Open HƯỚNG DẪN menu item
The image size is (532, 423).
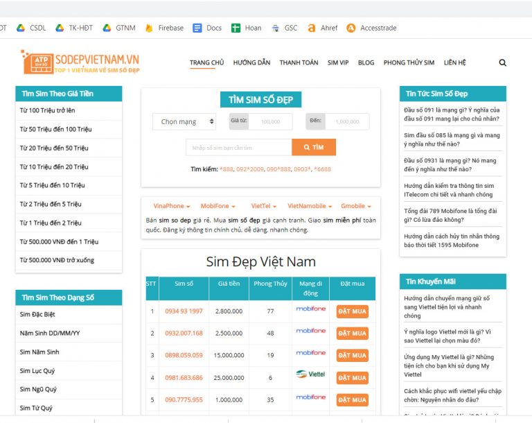click(251, 62)
